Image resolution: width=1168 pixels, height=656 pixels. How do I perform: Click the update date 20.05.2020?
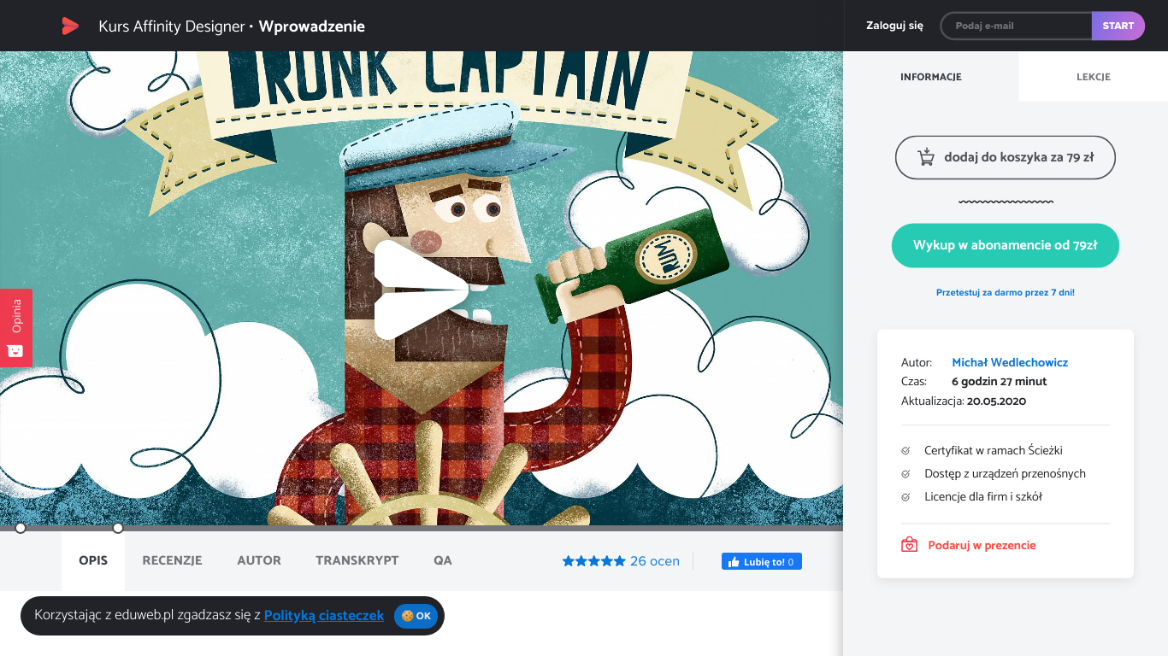(x=996, y=401)
